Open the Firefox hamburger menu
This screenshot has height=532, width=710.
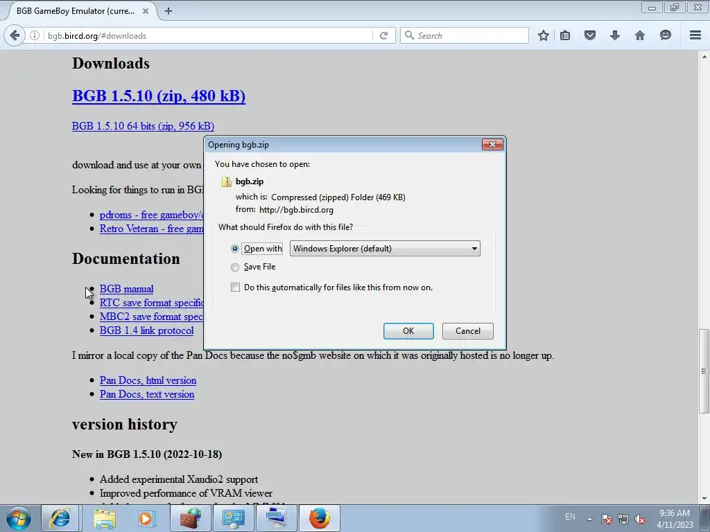pos(695,35)
